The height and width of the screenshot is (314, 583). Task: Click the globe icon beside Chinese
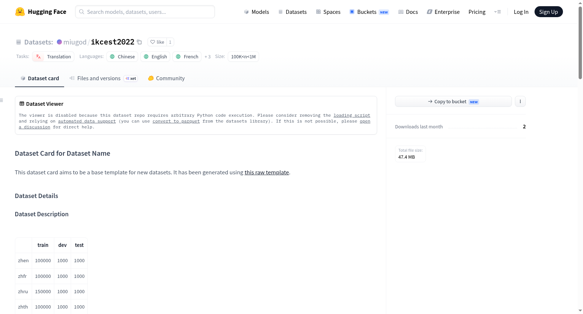coord(112,57)
